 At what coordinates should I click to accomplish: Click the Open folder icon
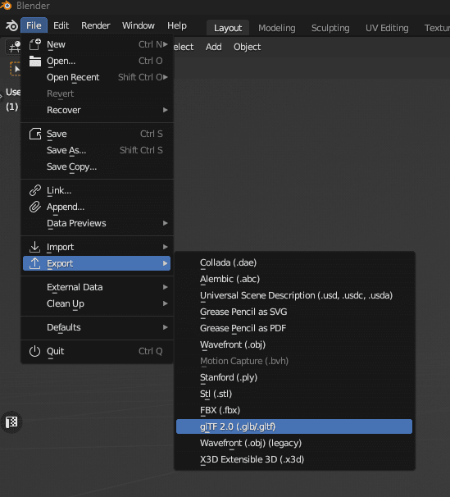[x=34, y=61]
